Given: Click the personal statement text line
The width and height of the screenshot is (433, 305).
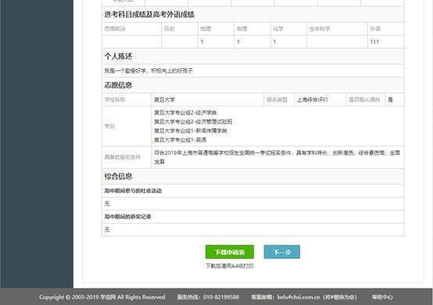Looking at the screenshot, I should tap(149, 70).
